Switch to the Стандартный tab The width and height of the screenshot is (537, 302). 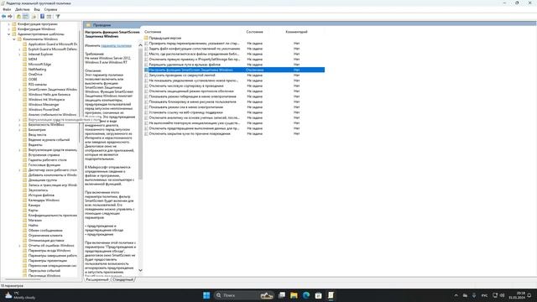click(x=123, y=279)
